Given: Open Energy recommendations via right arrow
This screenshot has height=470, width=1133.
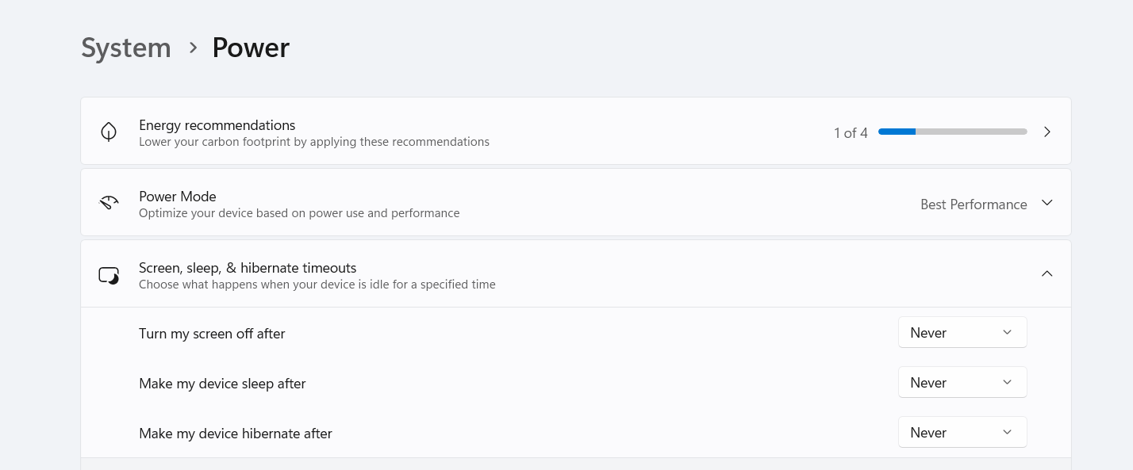Looking at the screenshot, I should click(x=1047, y=132).
